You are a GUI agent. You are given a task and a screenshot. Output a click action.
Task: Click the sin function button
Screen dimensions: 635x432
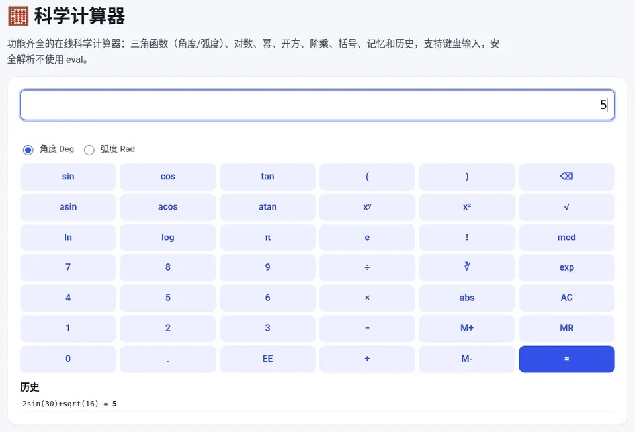click(68, 177)
